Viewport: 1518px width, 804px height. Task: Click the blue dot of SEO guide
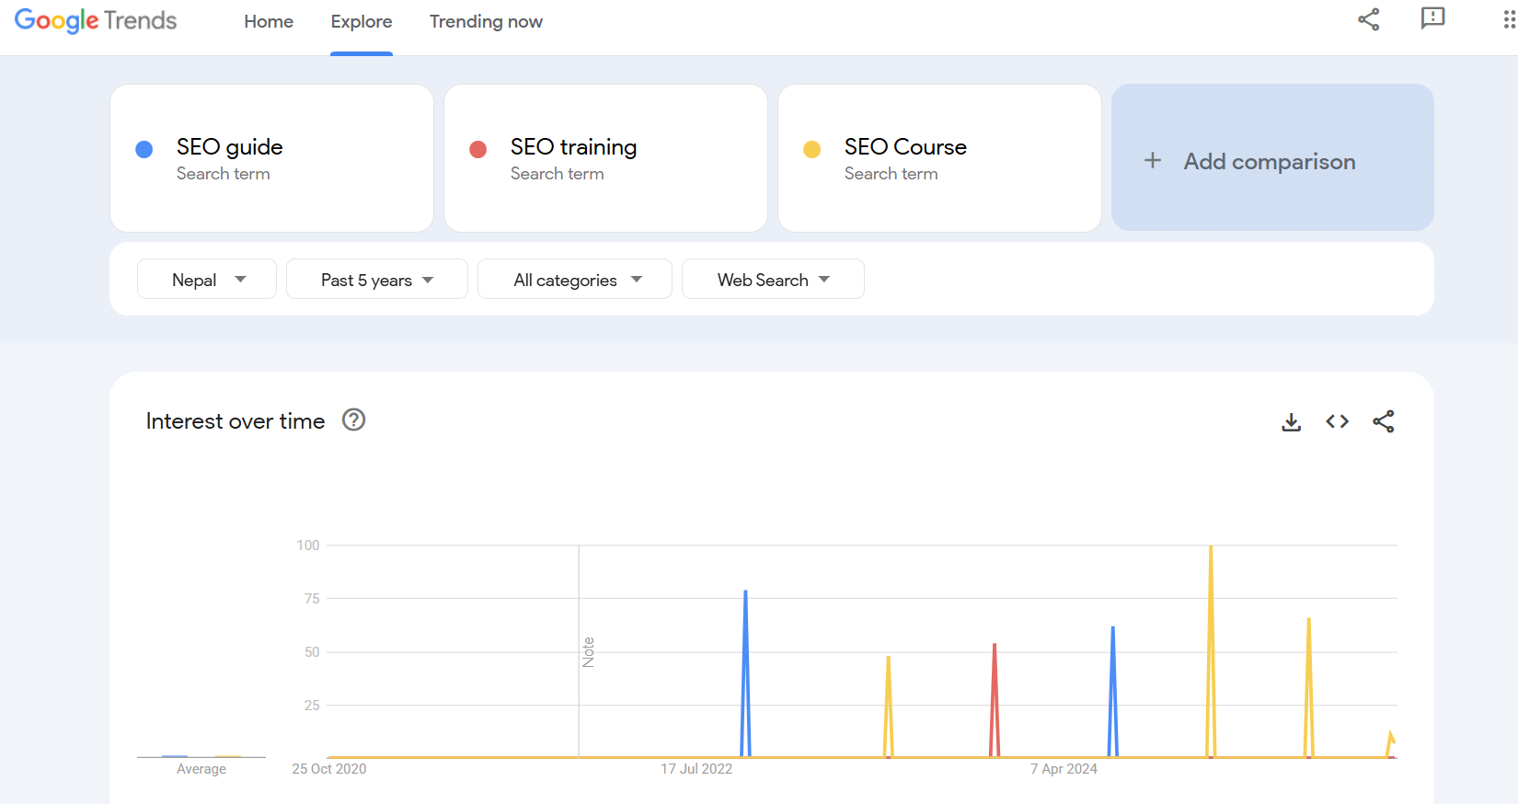click(144, 149)
